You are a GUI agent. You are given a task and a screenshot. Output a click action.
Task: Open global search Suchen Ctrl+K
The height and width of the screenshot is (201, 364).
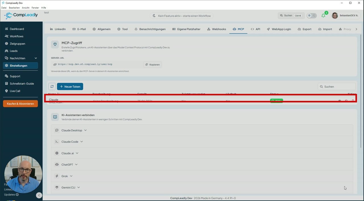[x=291, y=16]
